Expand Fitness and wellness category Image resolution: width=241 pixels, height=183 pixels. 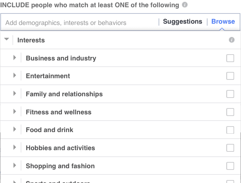point(14,112)
